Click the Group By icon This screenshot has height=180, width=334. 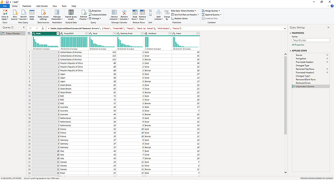167,13
